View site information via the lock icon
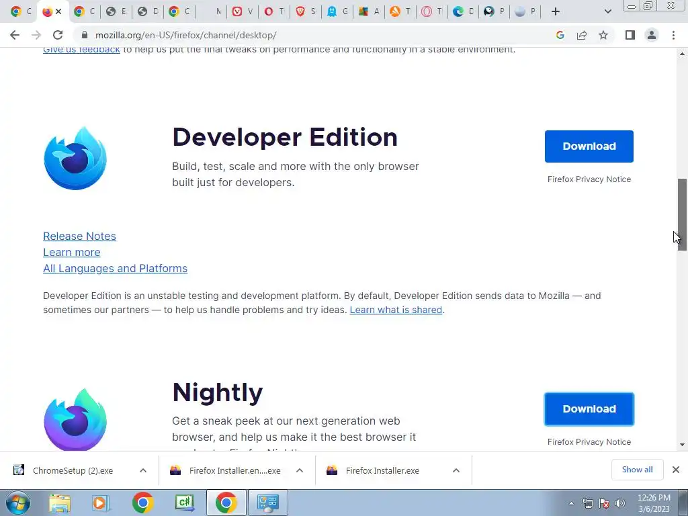 tap(85, 35)
